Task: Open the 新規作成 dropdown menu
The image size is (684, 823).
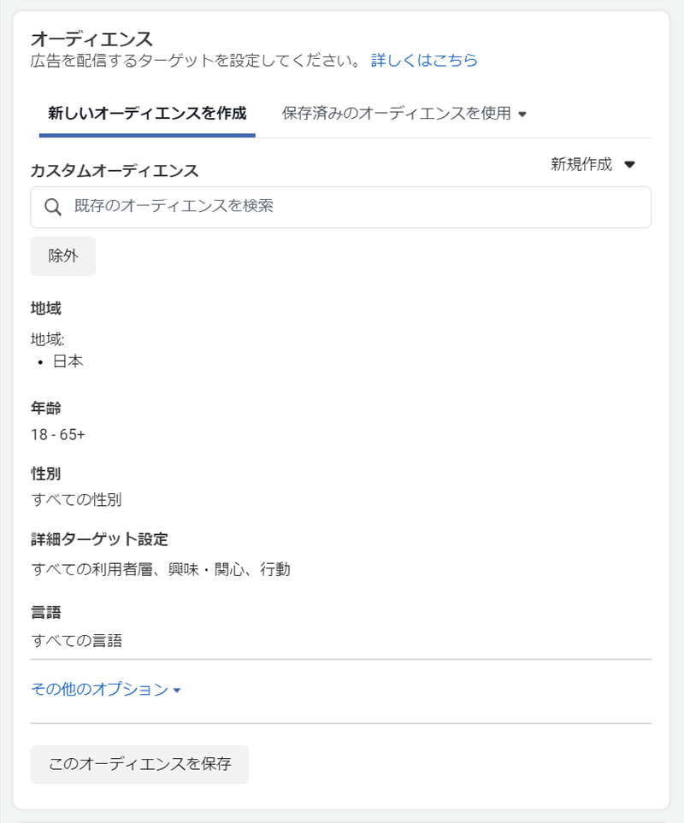Action: [x=582, y=165]
